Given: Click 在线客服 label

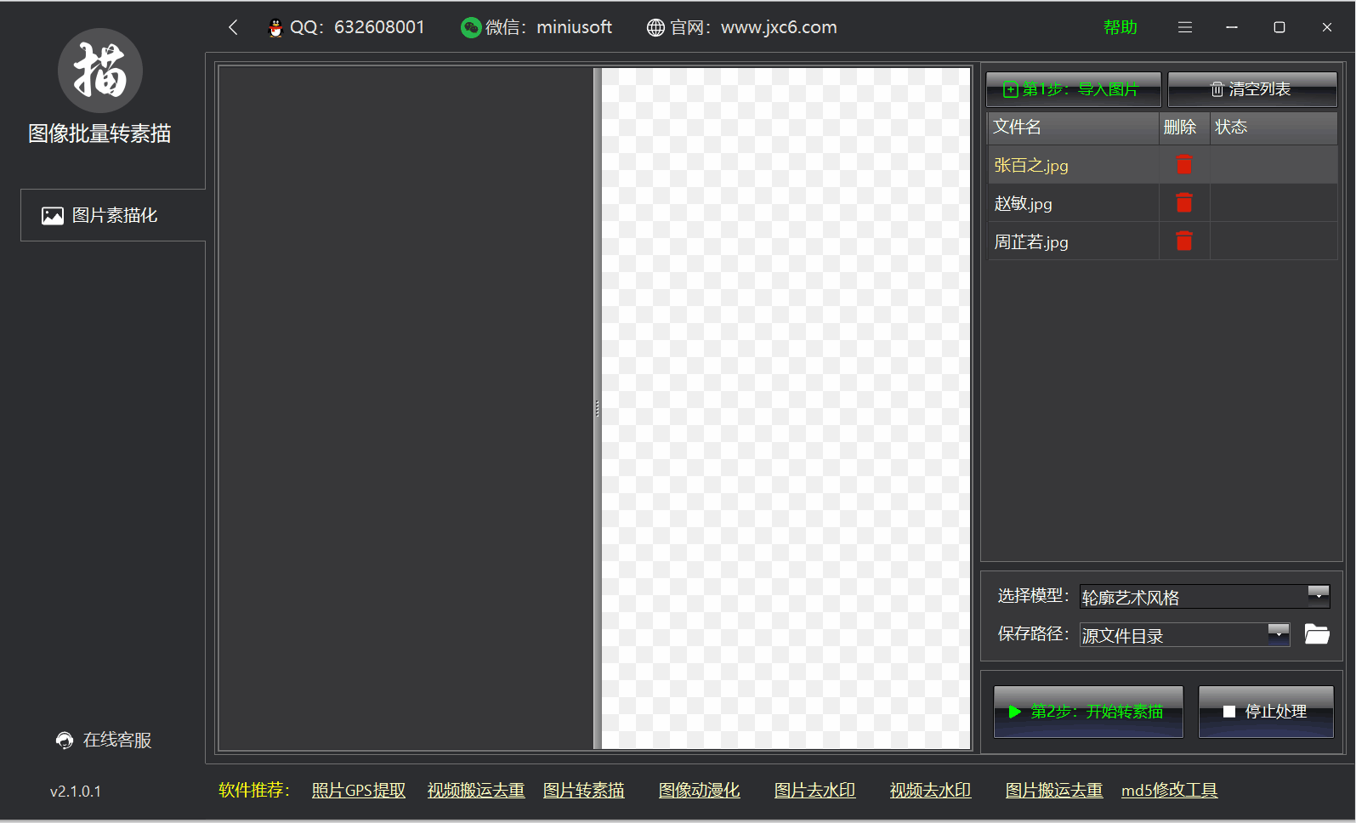Looking at the screenshot, I should 117,741.
